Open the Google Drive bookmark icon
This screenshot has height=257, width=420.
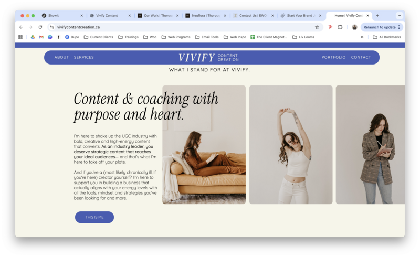point(33,37)
